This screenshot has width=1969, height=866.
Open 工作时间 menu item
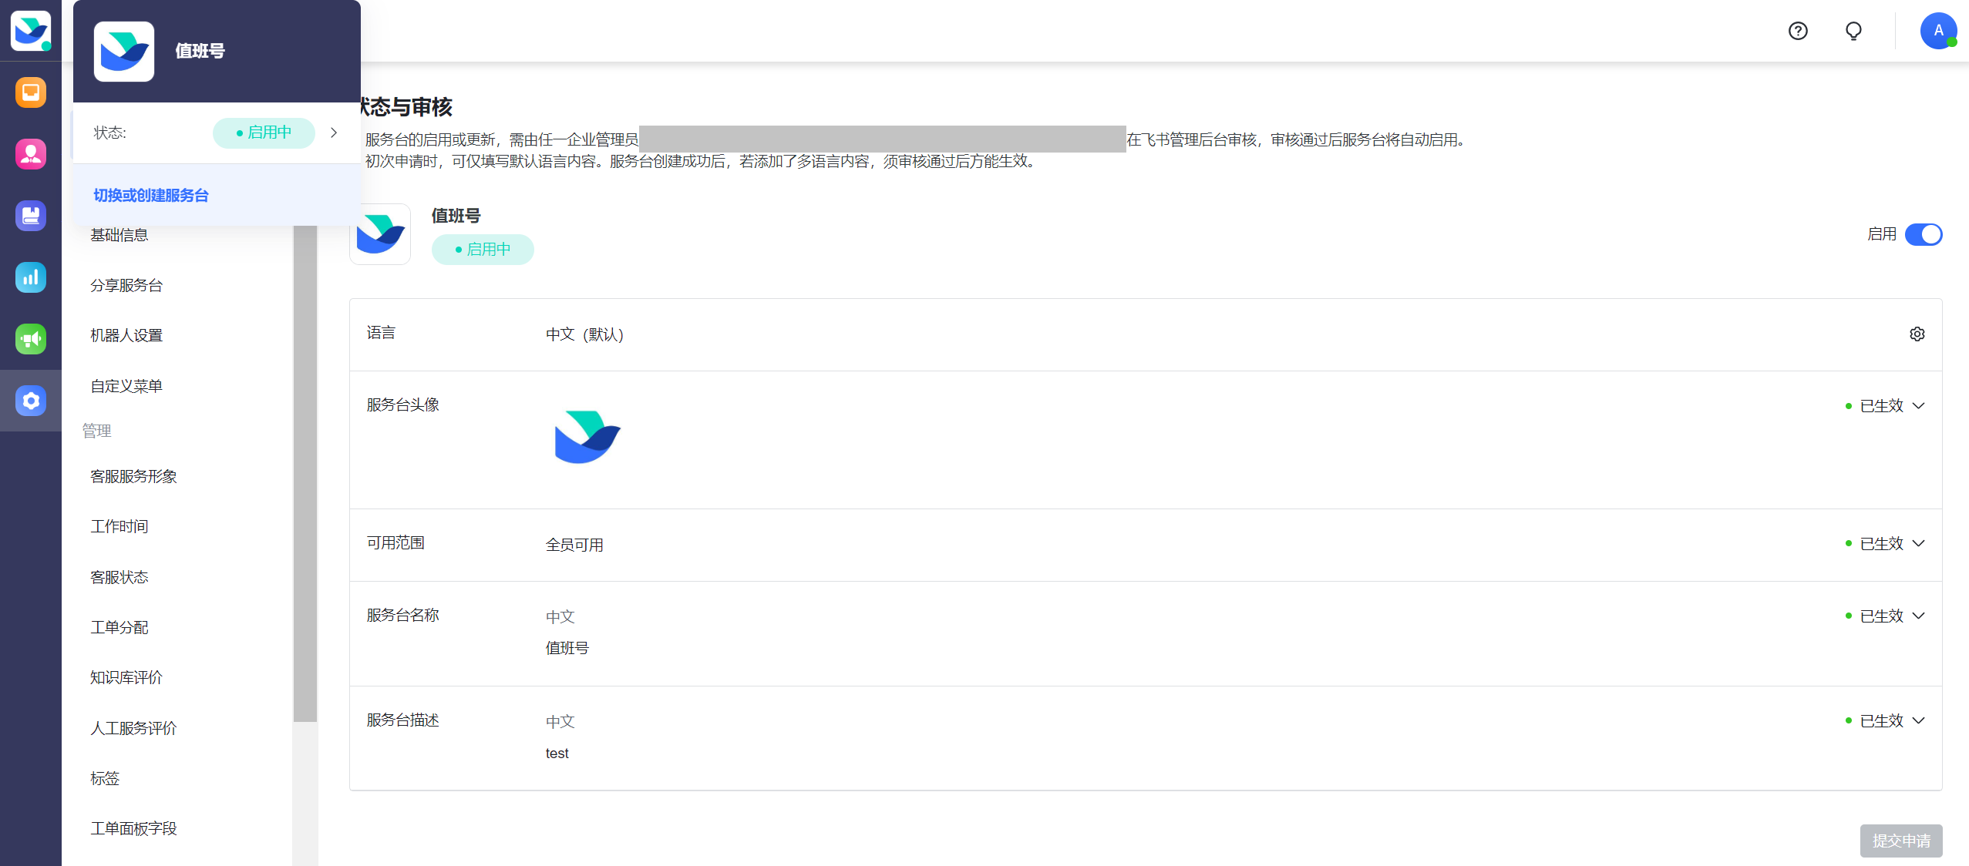tap(119, 526)
